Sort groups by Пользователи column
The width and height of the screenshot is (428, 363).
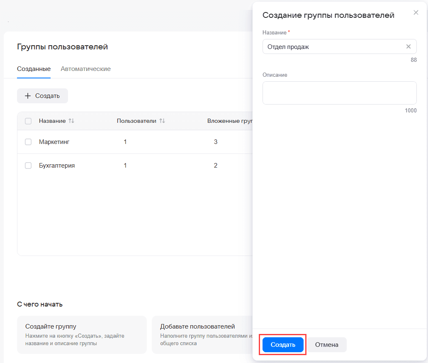click(162, 121)
